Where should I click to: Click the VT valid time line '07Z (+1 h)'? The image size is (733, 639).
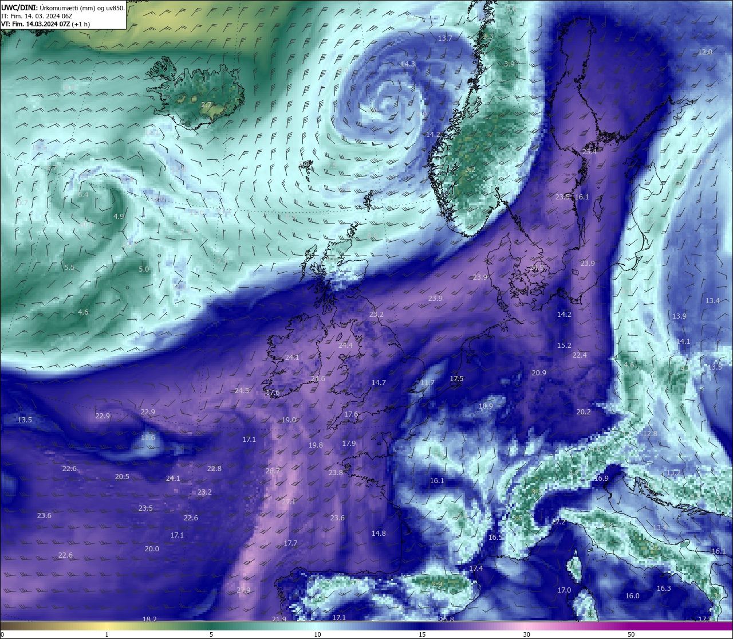(45, 24)
